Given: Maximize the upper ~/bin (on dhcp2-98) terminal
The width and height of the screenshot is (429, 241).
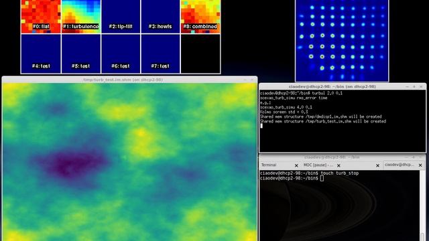Looking at the screenshot, I should pos(414,86).
